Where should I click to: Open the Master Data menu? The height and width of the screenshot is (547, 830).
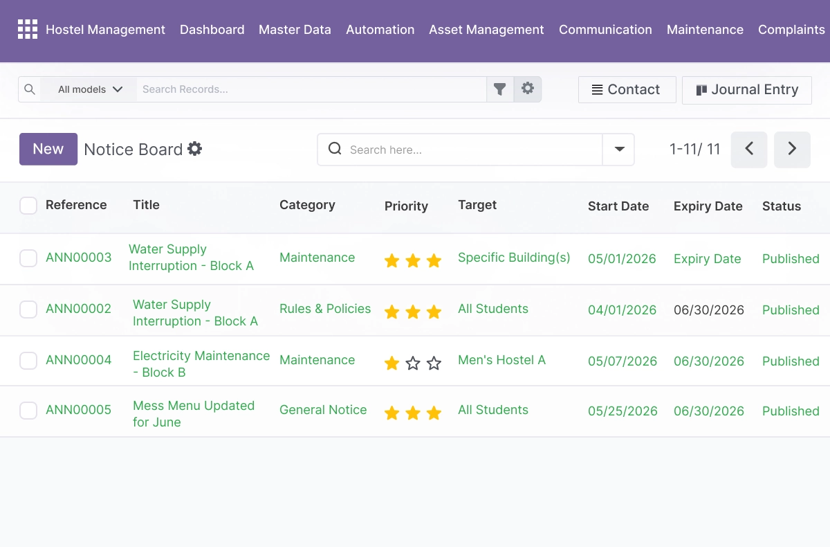[x=295, y=30]
